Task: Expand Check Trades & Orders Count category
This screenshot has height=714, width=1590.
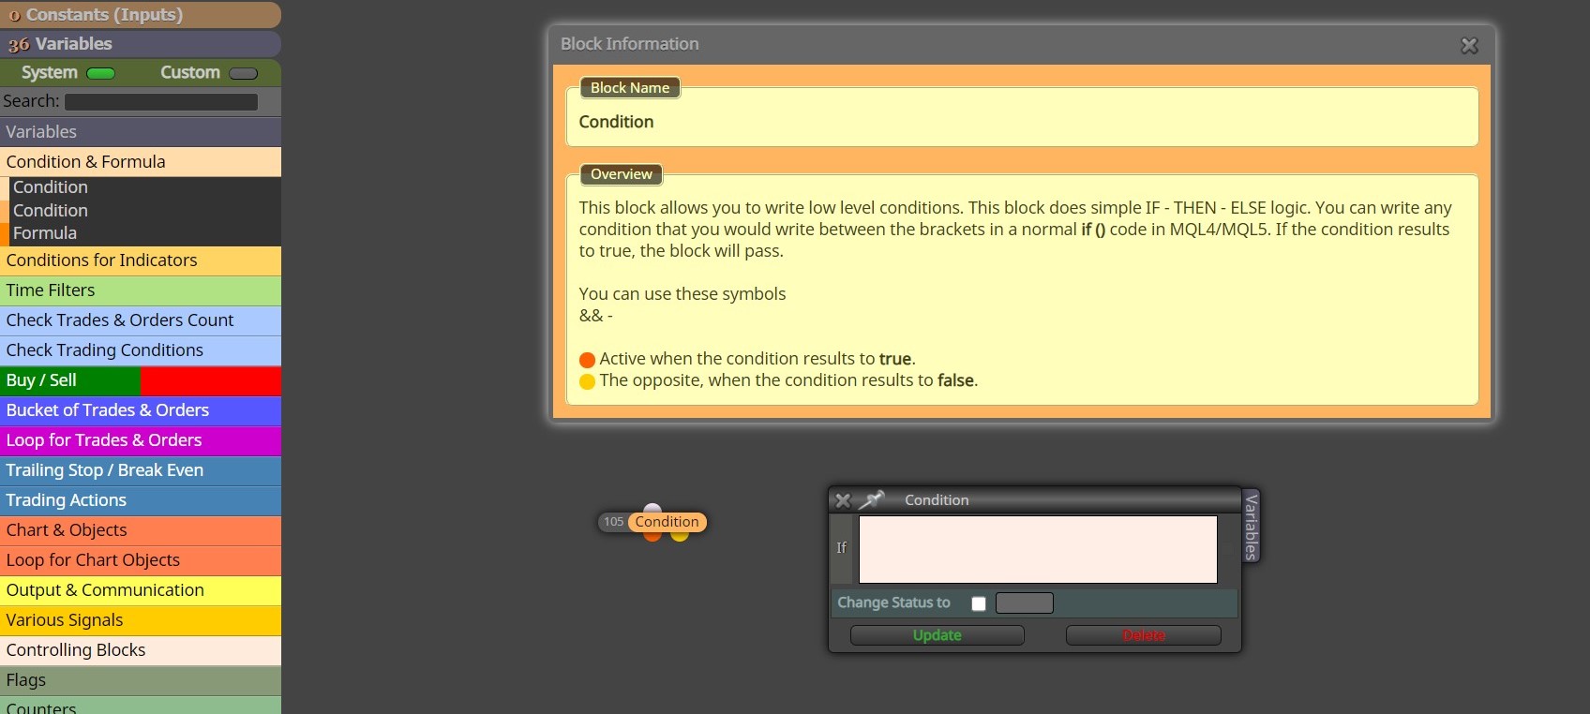Action: click(141, 320)
